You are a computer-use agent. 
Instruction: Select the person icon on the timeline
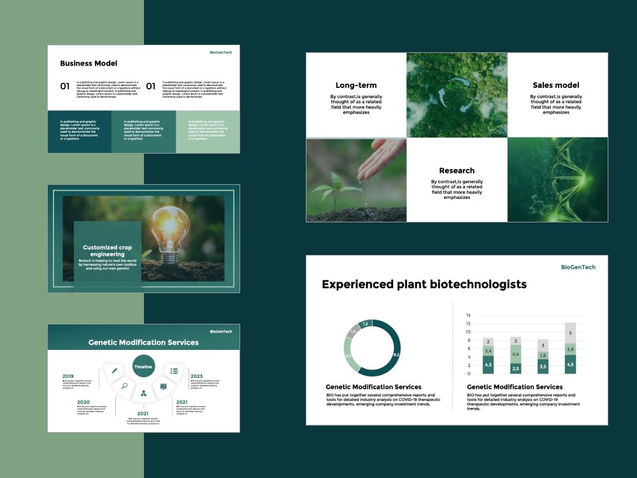point(143,393)
